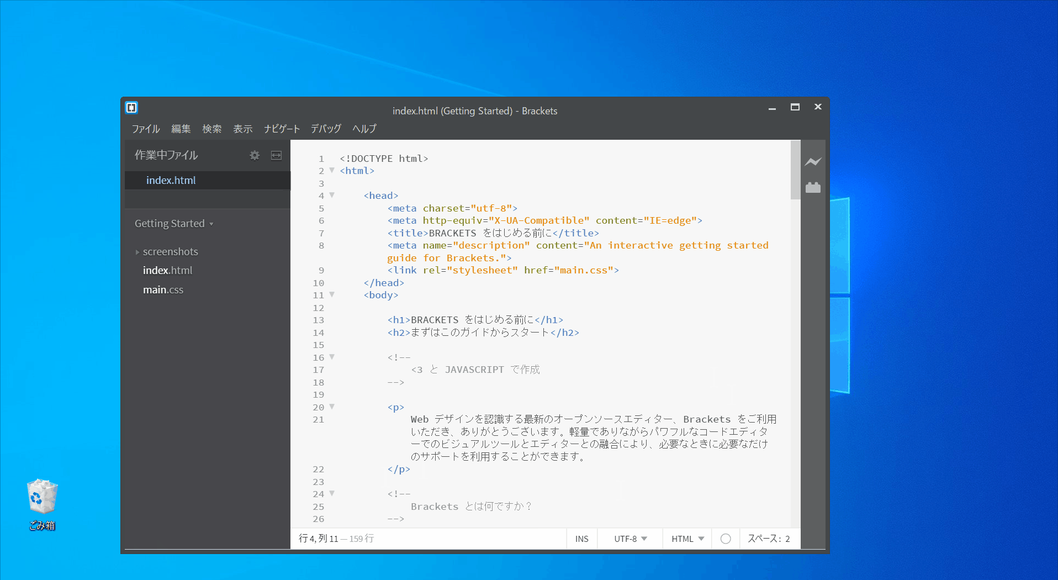This screenshot has height=580, width=1058.
Task: Collapse the comment fold on line 16
Action: click(332, 357)
